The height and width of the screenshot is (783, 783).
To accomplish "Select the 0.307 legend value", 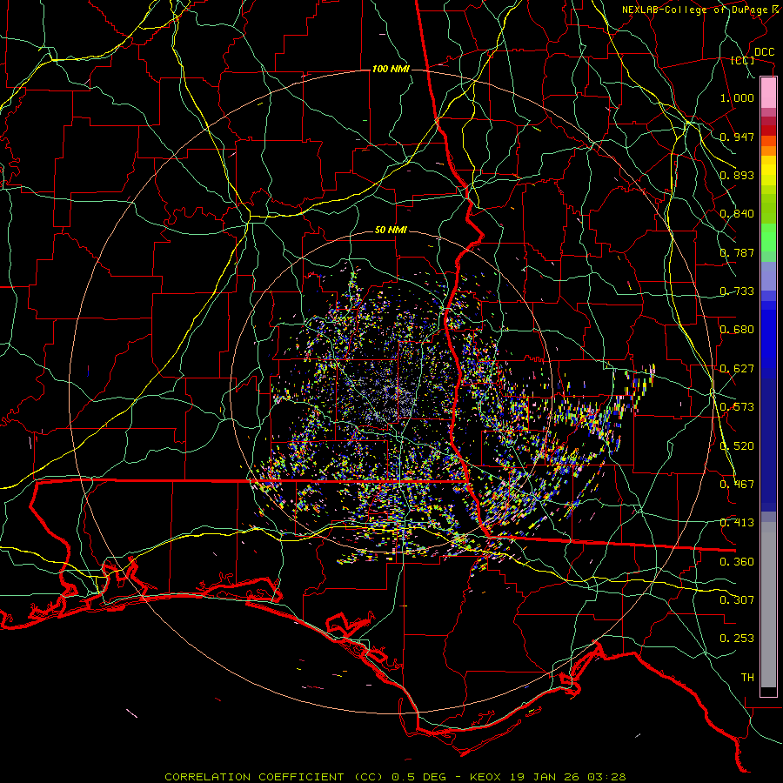I will tap(737, 600).
